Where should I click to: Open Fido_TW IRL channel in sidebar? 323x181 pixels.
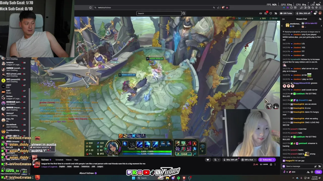[x=15, y=120]
